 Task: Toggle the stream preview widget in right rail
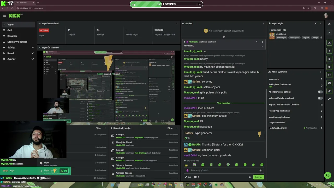329,43
